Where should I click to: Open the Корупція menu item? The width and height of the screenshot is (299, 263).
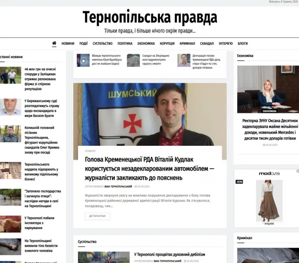[167, 43]
